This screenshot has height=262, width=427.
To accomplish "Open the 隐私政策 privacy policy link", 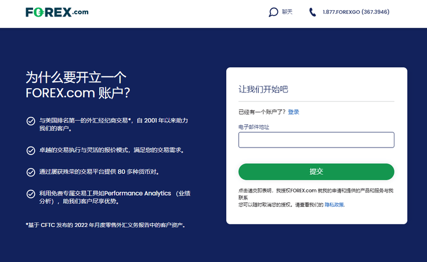I will [335, 205].
